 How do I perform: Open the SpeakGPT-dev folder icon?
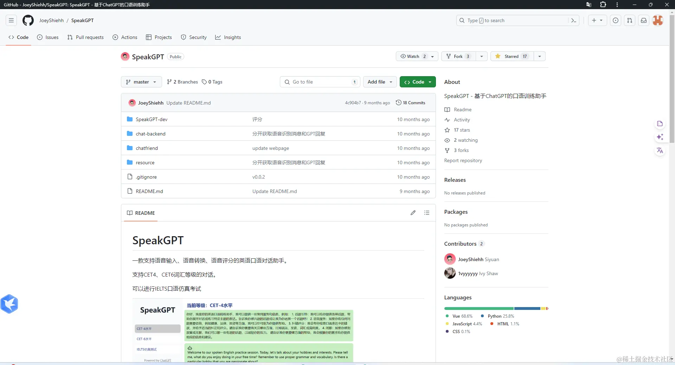tap(130, 119)
